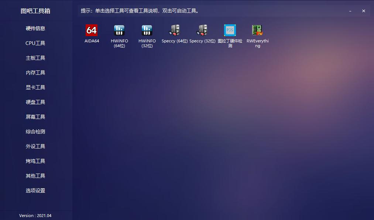Viewport: 374px width, 220px height.
Task: Open the 烤鸡工具 section
Action: pos(35,161)
